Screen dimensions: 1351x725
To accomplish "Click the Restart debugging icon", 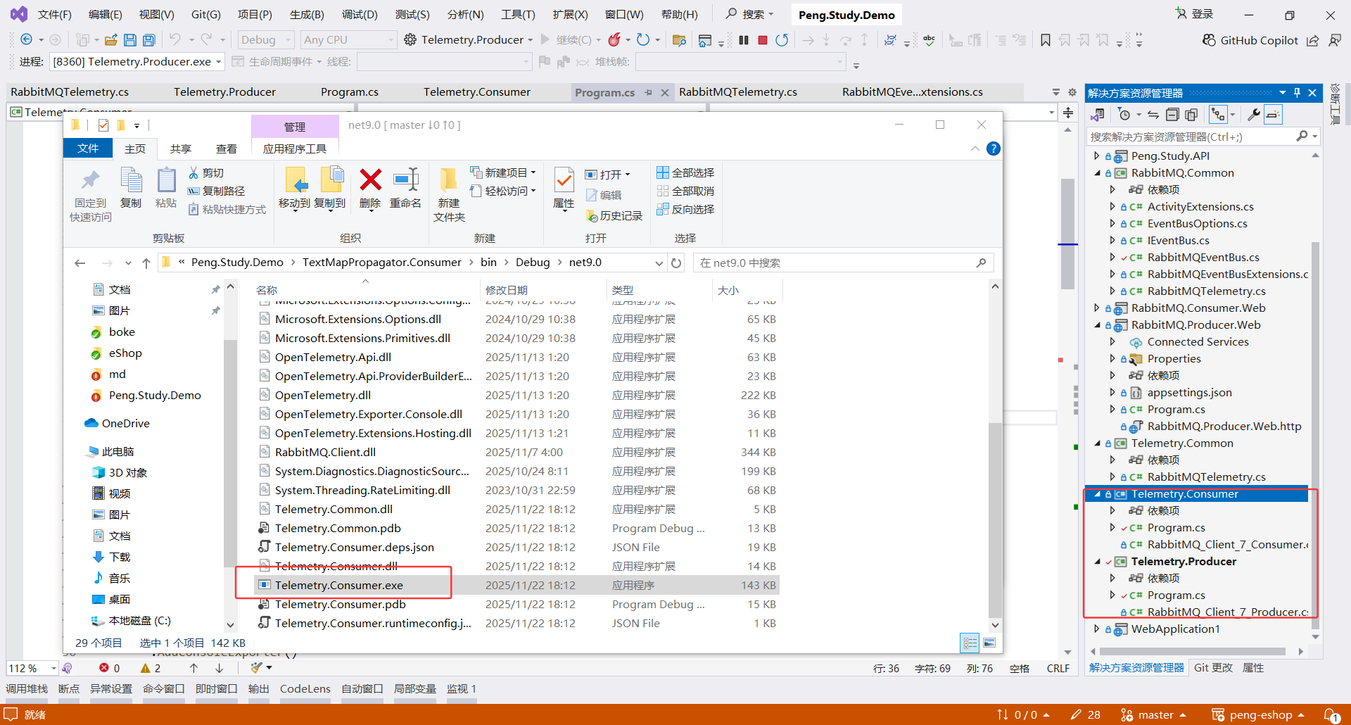I will click(x=782, y=40).
